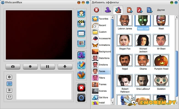This screenshot has height=109, width=179.
Task: Click the white effects list panel
Action: click(x=44, y=87)
